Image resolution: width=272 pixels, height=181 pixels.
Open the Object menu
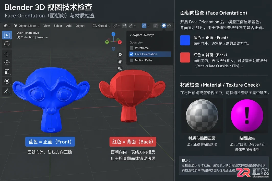tap(80, 26)
